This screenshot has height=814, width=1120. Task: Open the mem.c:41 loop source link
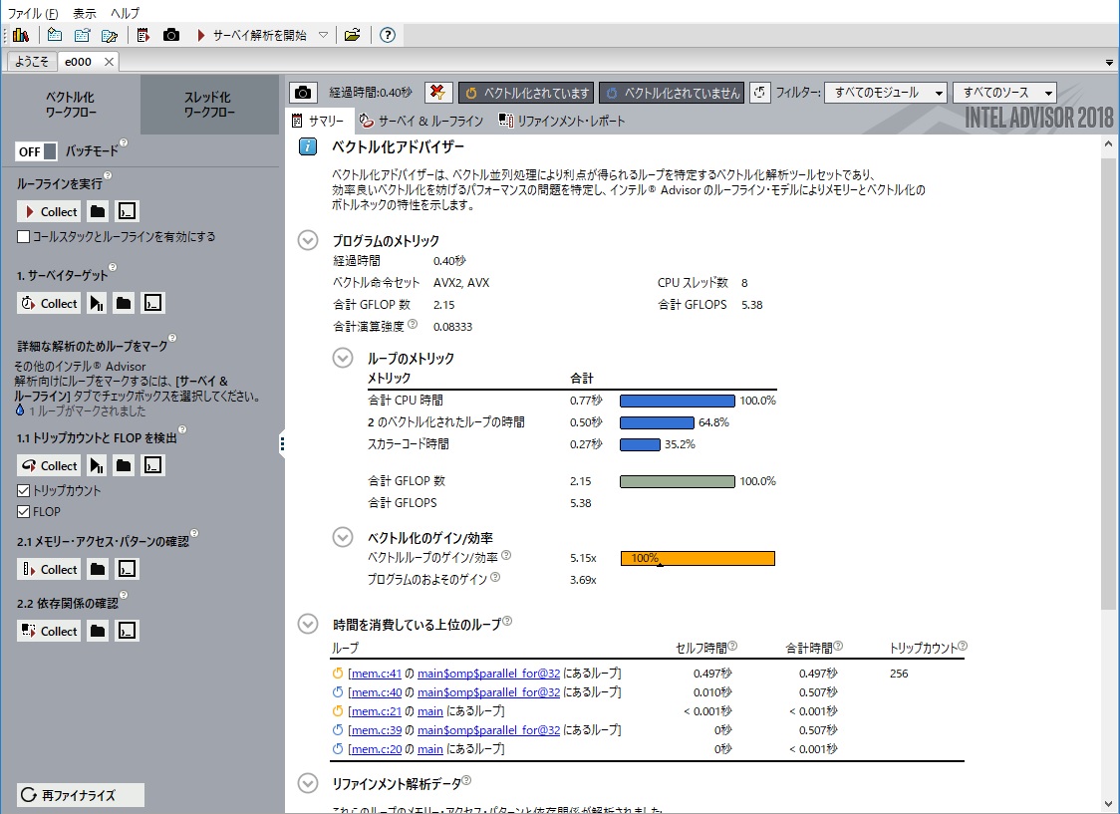375,674
